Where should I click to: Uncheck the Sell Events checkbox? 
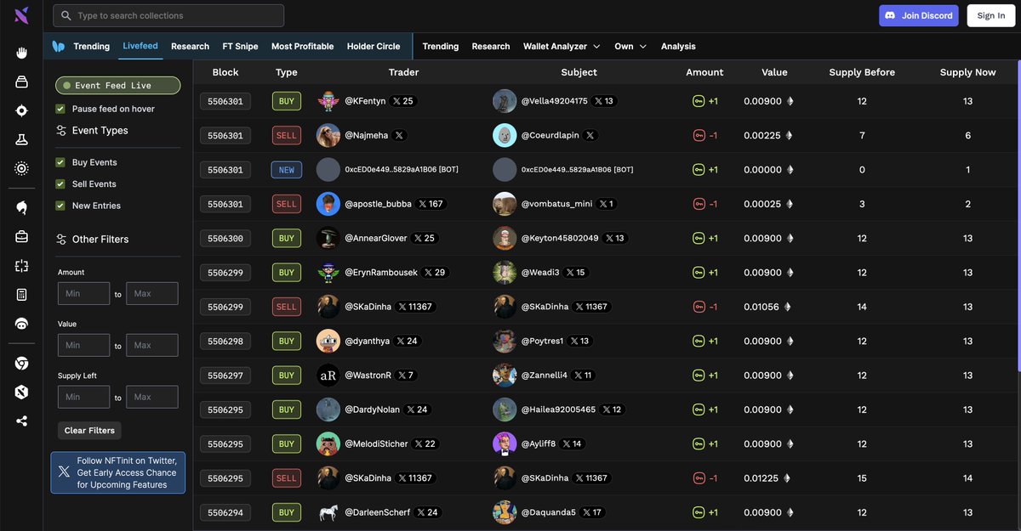click(60, 184)
